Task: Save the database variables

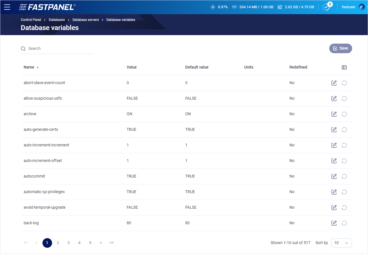Action: (x=341, y=48)
